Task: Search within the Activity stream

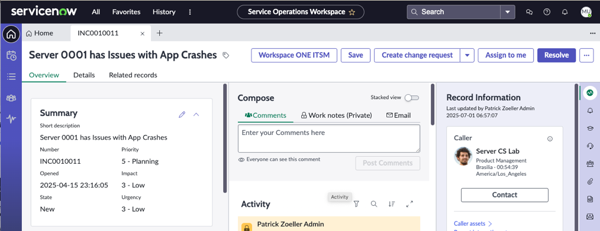Action: click(374, 204)
